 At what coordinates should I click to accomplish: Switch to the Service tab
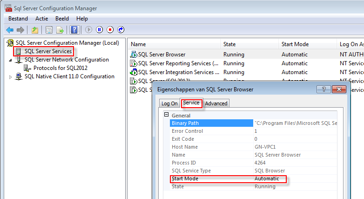click(191, 103)
